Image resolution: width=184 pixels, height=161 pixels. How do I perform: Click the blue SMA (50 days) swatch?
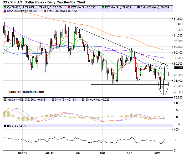pos(139,7)
